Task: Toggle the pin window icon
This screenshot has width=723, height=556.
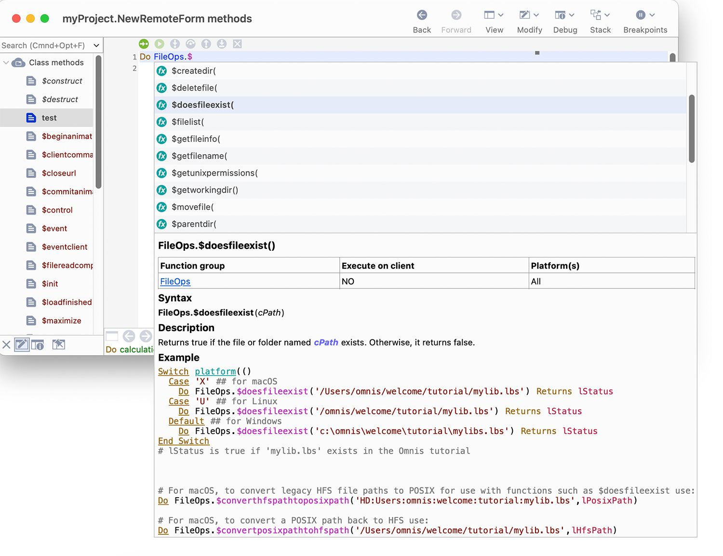Action: pos(59,344)
